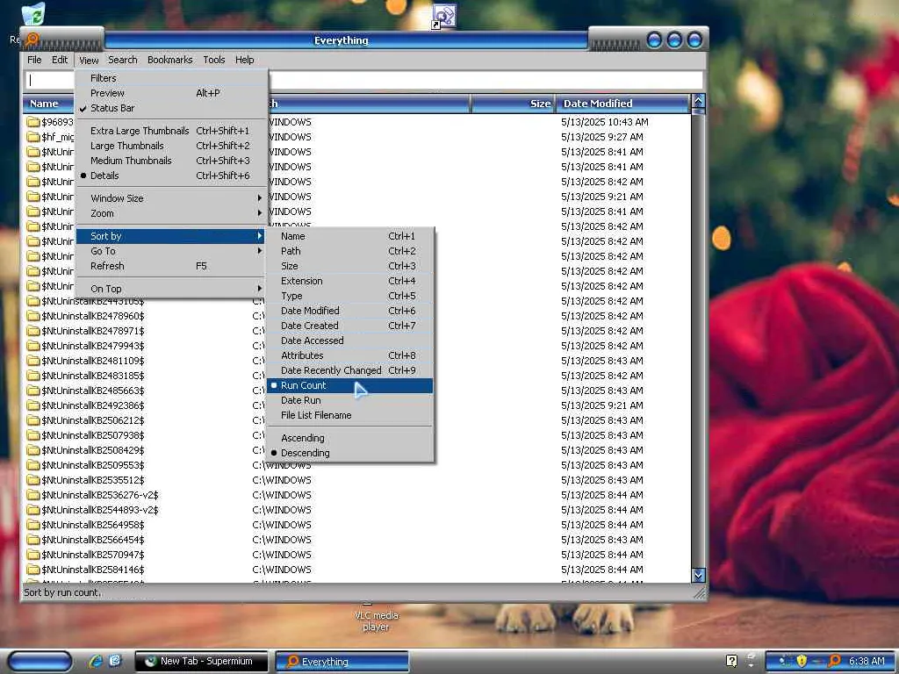Toggle Preview pane from View menu
899x674 pixels.
171,93
